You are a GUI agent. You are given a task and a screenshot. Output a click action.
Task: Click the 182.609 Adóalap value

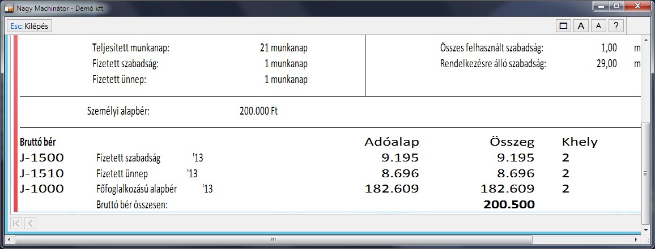[392, 189]
